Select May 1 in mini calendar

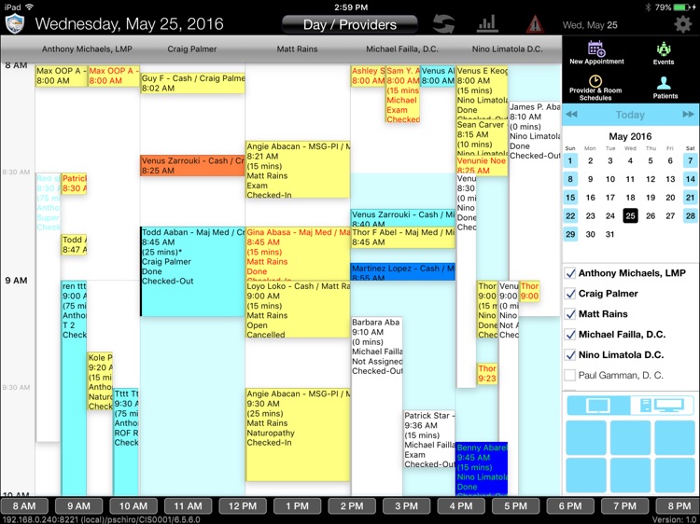click(570, 160)
